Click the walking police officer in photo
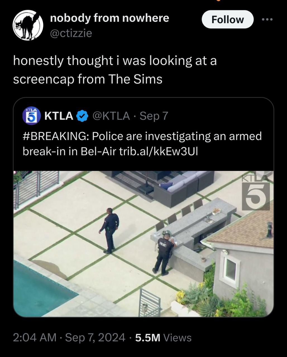The width and height of the screenshot is (287, 357). (110, 230)
